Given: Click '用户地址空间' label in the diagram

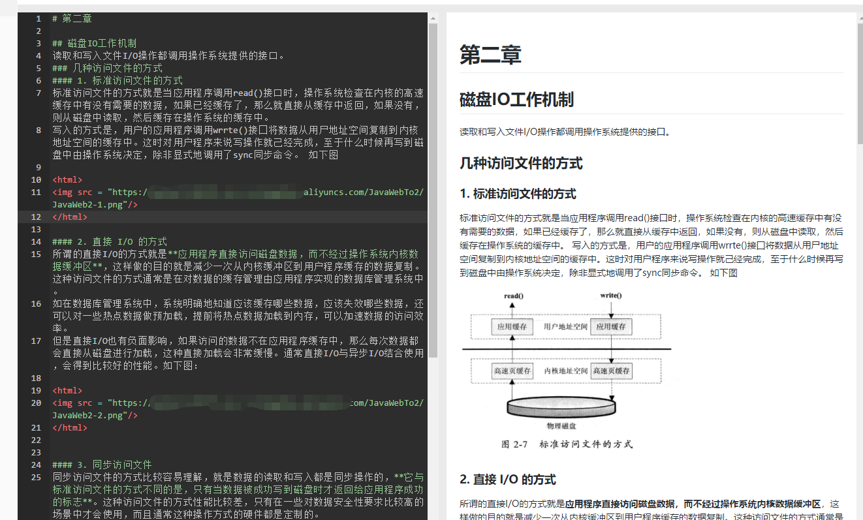Looking at the screenshot, I should 565,326.
